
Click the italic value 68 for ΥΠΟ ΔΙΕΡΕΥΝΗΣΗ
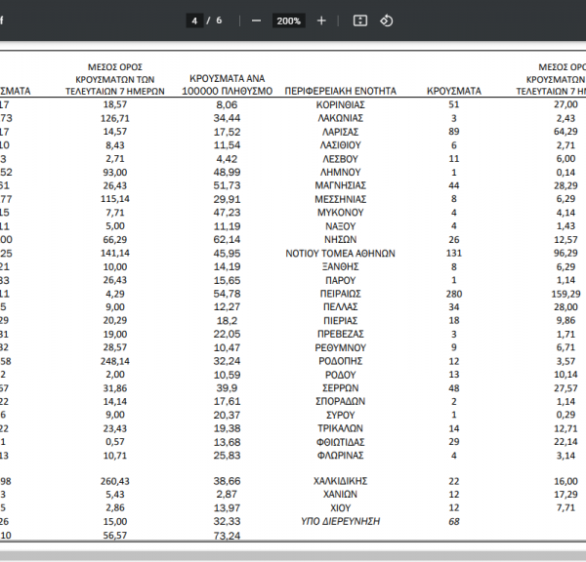(454, 521)
